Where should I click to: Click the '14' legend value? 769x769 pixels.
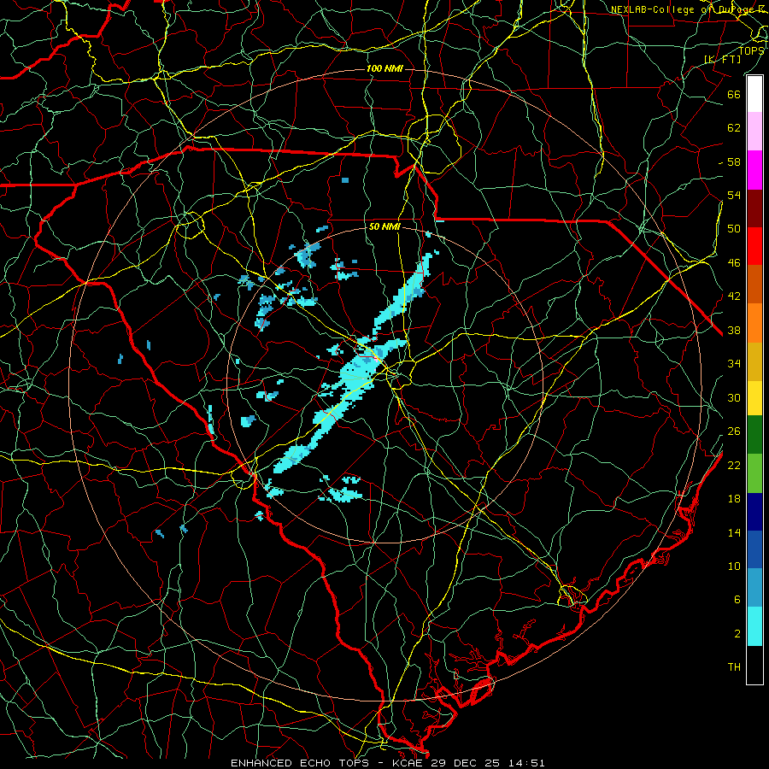pos(734,532)
